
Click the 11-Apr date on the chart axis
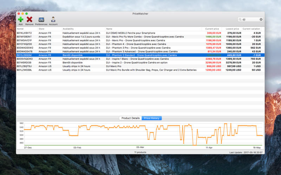[209, 148]
